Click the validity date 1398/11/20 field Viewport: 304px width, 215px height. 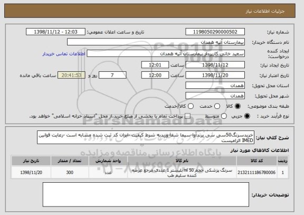215,75
